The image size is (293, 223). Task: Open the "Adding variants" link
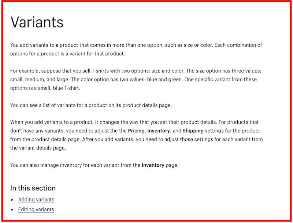(36, 200)
